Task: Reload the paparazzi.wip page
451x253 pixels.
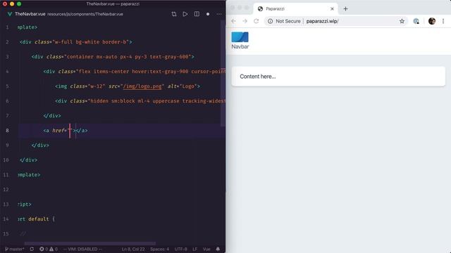Action: point(256,21)
